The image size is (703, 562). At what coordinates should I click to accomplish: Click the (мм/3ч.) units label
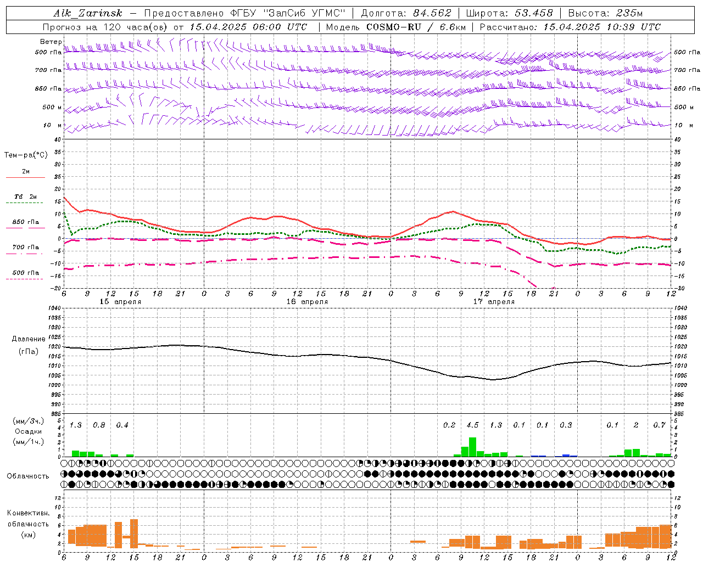coord(28,421)
